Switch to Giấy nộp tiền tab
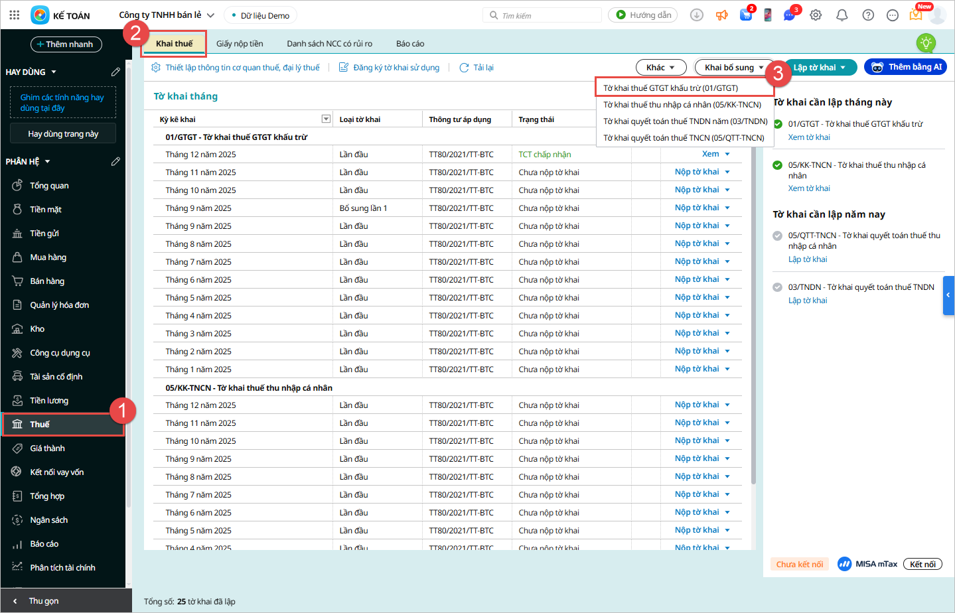This screenshot has width=955, height=613. point(240,44)
